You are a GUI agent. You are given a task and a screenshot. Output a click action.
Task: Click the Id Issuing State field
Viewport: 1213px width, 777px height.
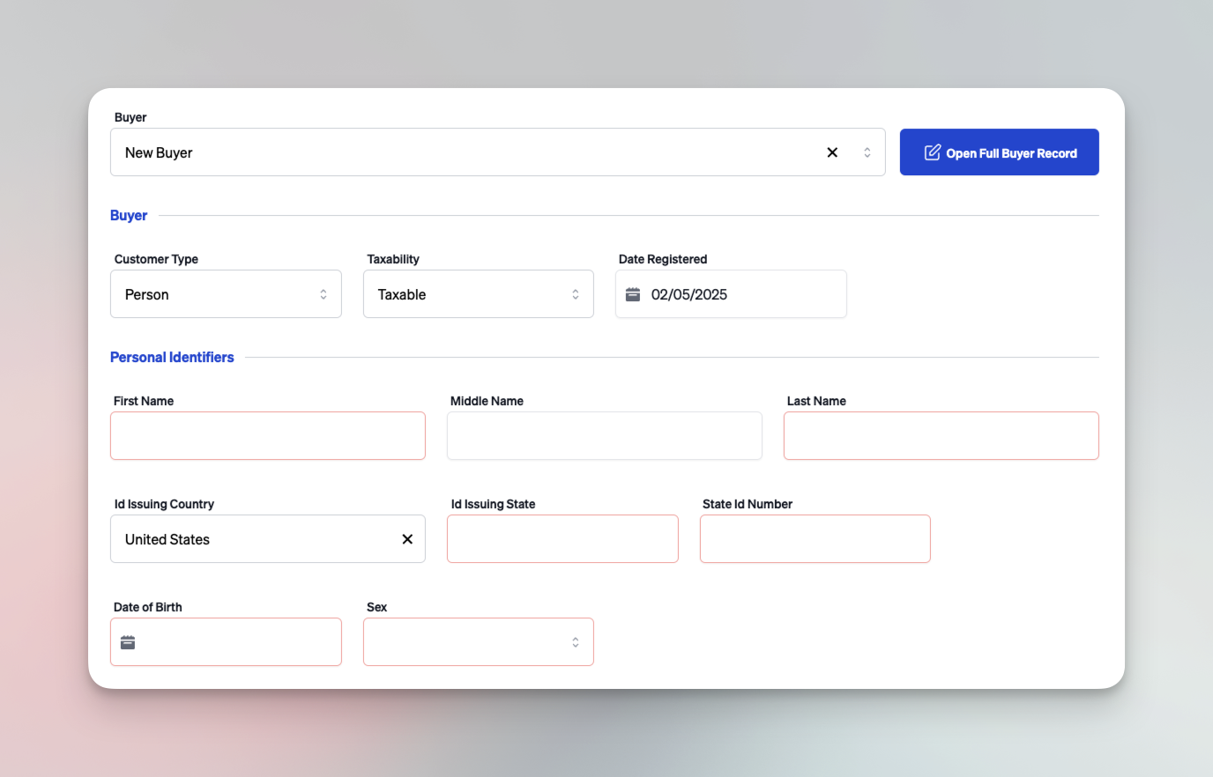tap(562, 539)
